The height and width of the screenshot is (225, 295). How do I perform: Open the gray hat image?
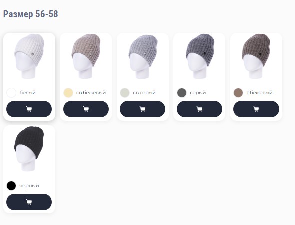point(200,56)
